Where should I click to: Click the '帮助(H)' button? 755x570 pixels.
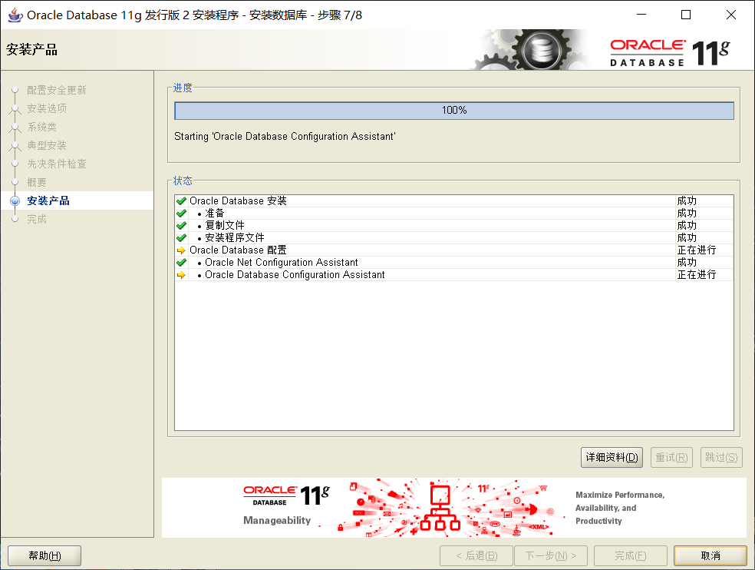point(44,555)
